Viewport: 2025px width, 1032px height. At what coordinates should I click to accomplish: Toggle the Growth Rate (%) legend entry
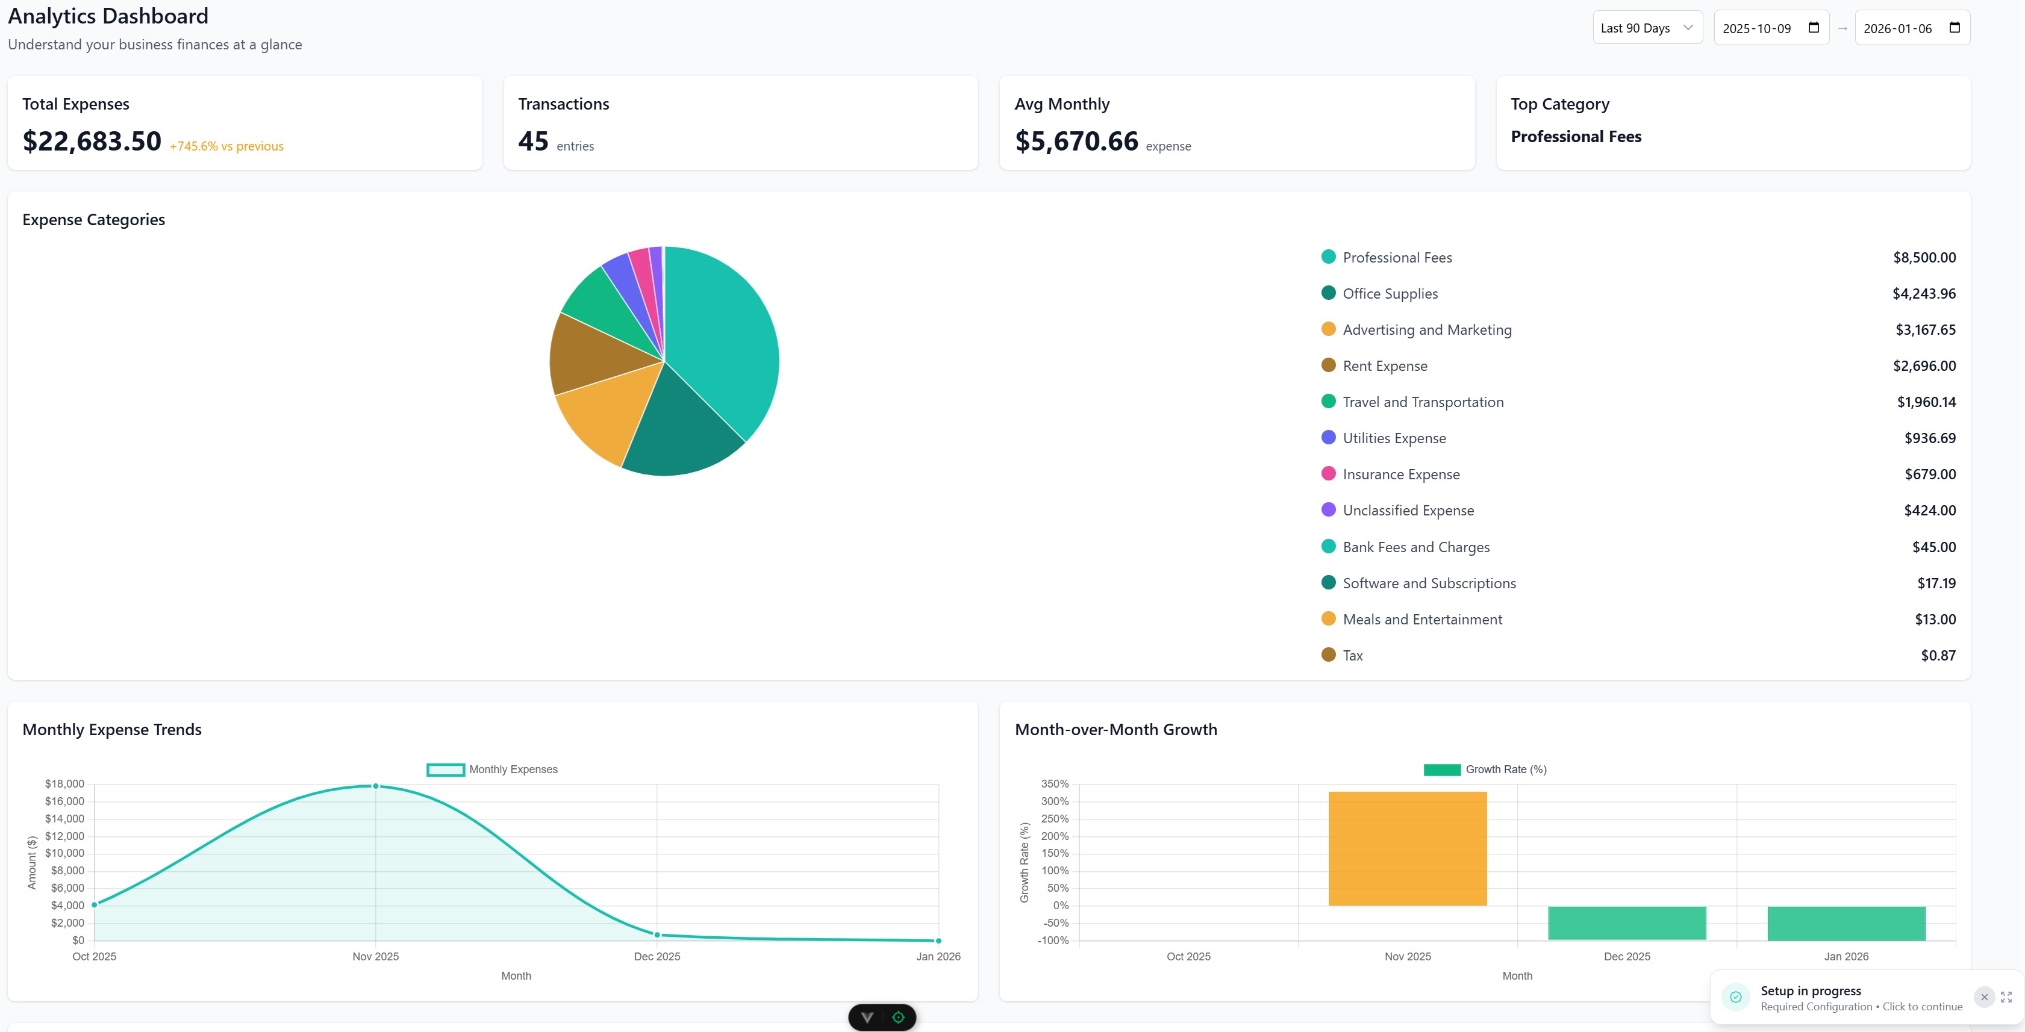point(1485,769)
